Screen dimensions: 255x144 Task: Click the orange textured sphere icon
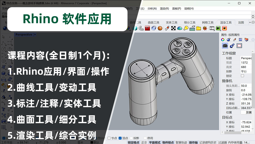(160, 28)
